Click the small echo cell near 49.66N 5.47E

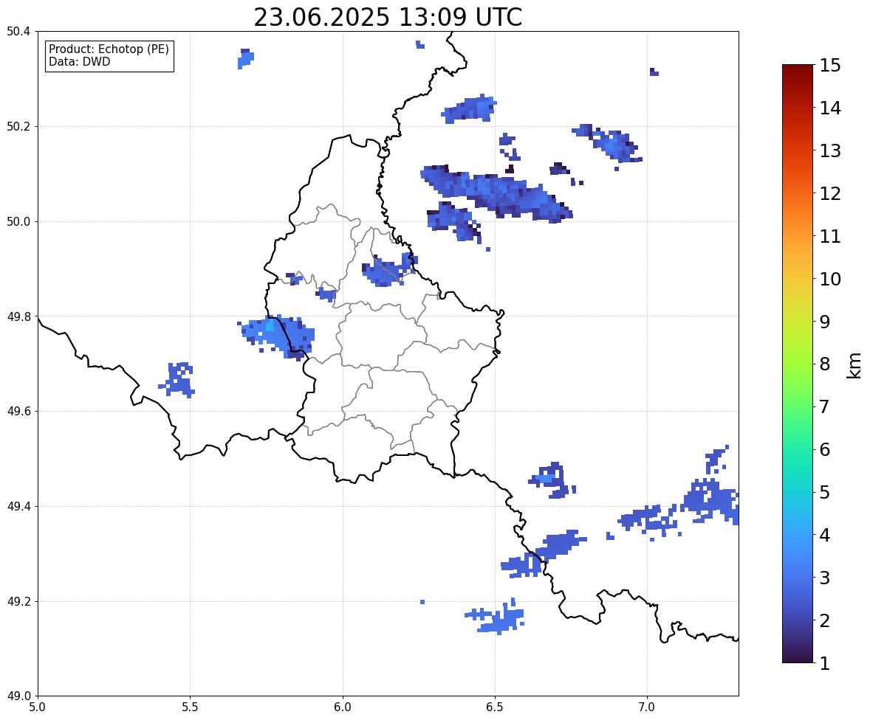click(178, 380)
